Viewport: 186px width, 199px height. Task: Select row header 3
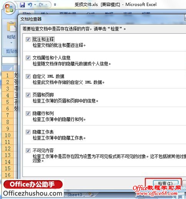point(8,89)
